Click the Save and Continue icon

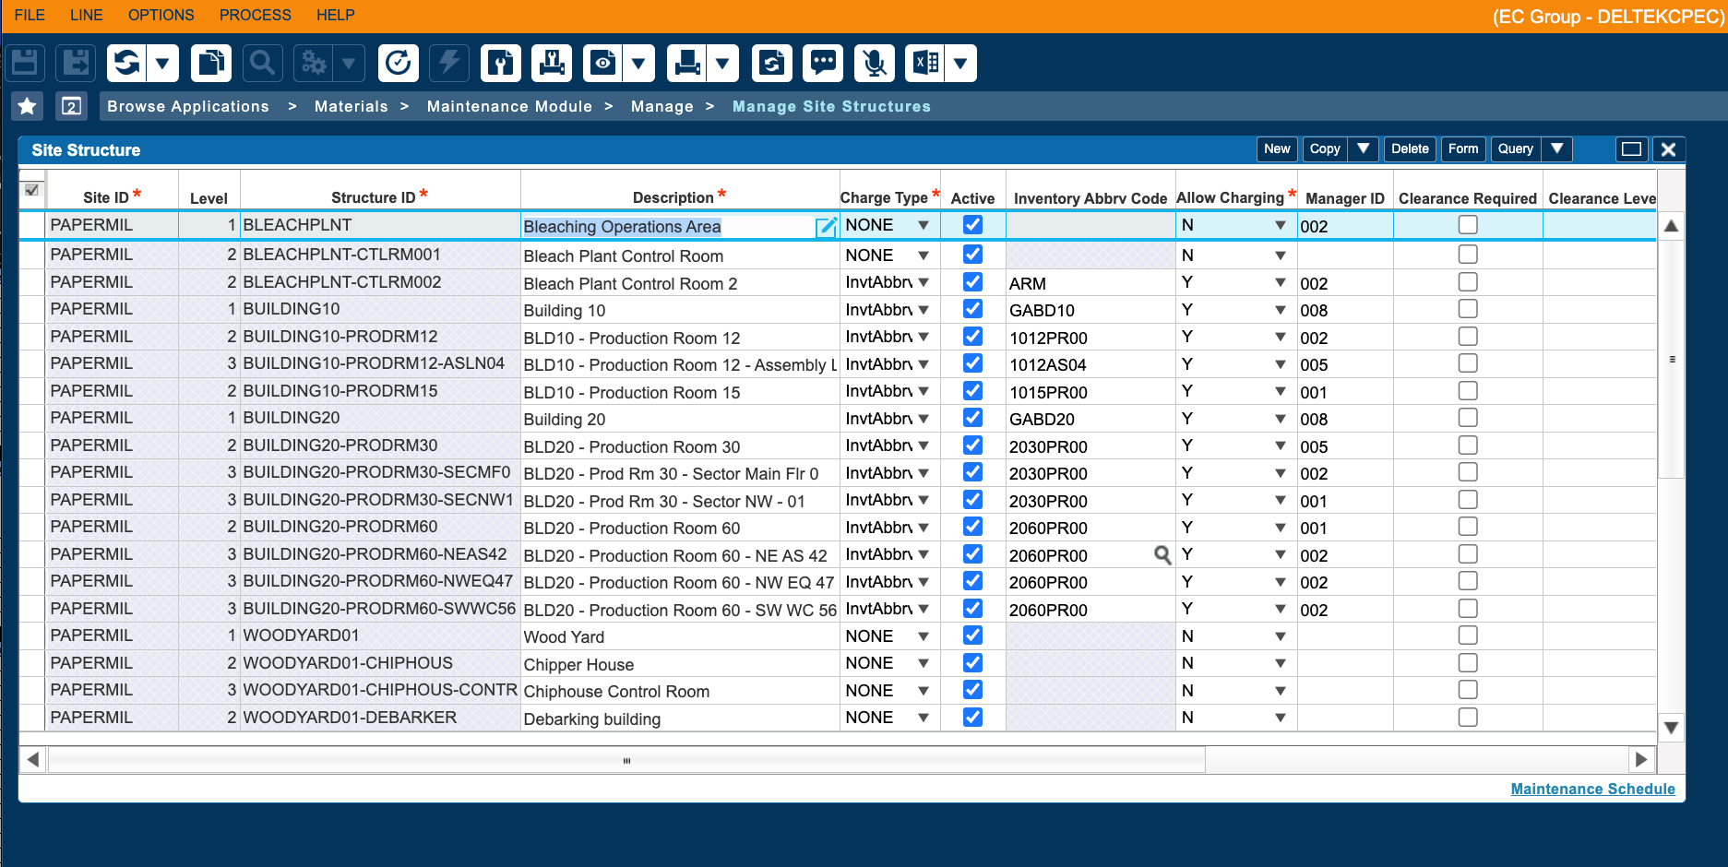pyautogui.click(x=76, y=64)
